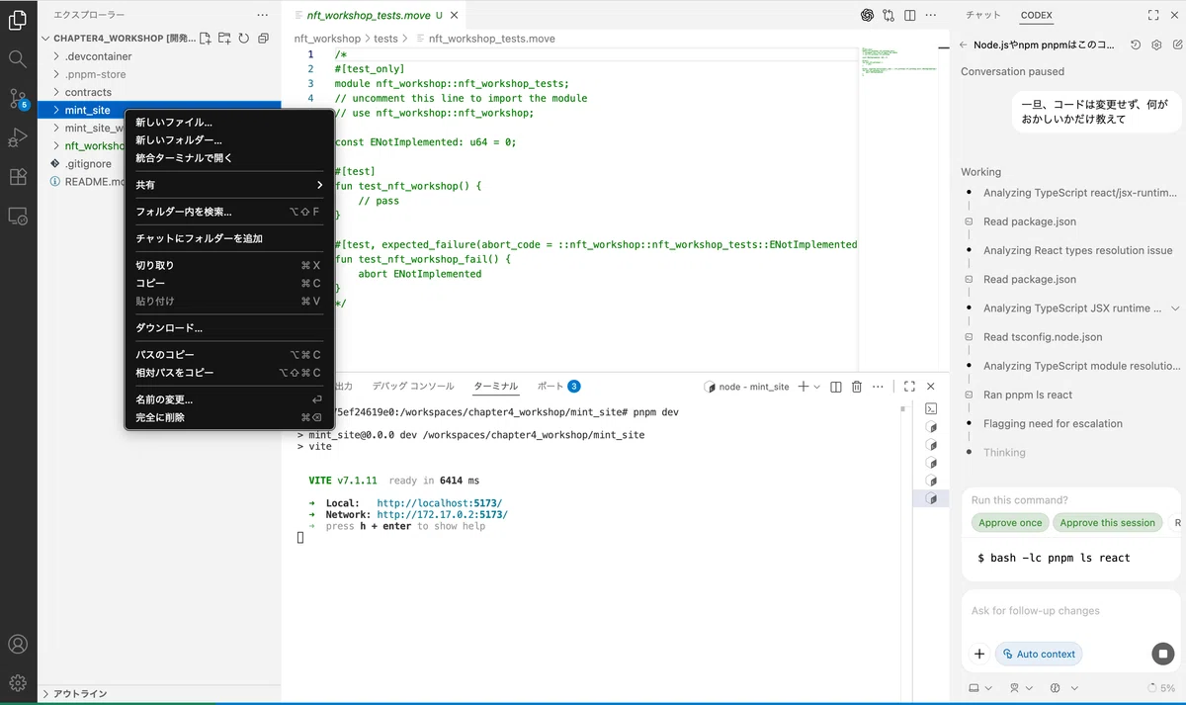Open the agent mode dropdown in Codex footer
Screen dimensions: 1186x705
click(1021, 687)
